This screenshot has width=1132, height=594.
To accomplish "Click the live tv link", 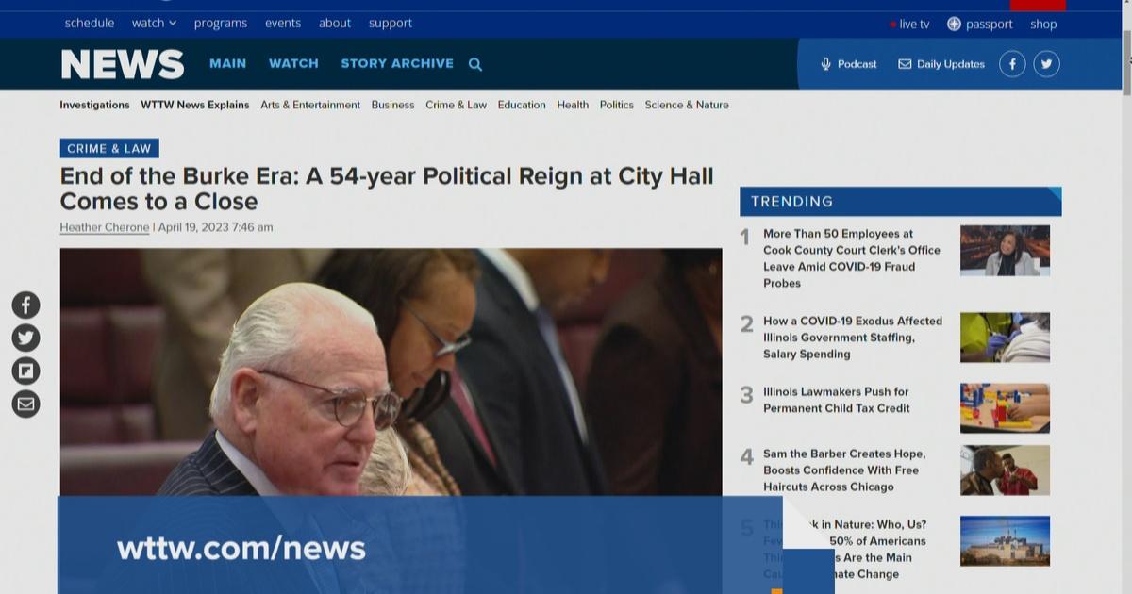I will tap(913, 24).
